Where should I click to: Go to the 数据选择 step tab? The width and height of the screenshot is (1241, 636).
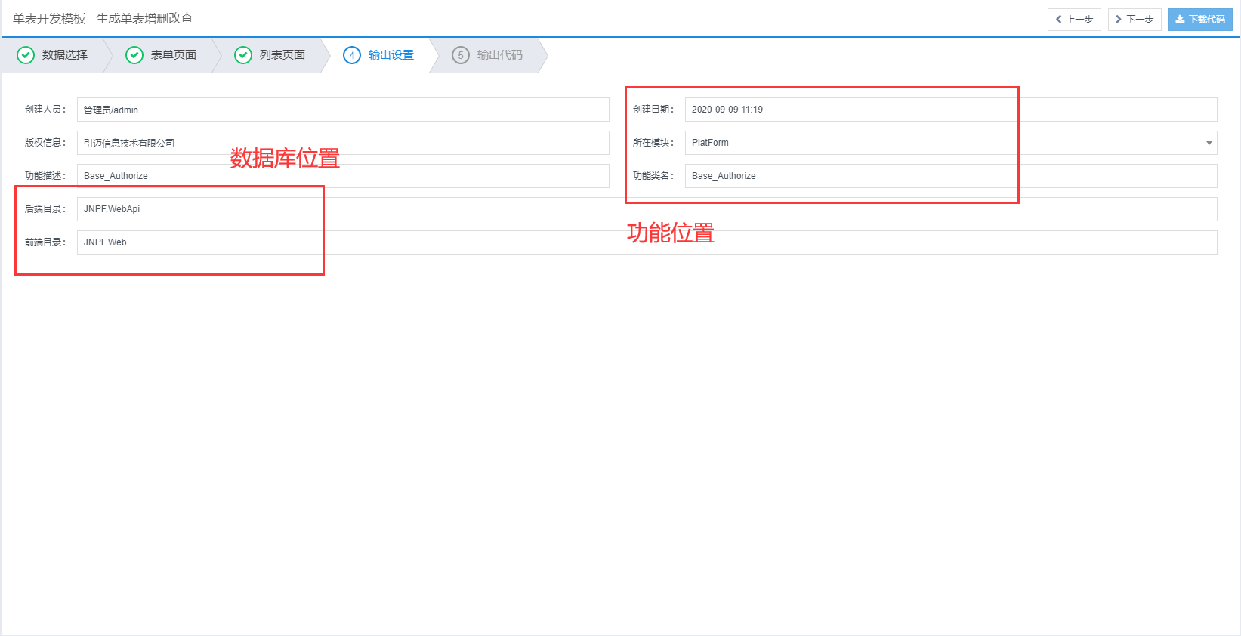tap(65, 55)
